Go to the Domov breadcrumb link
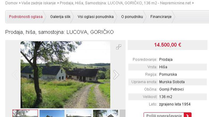 tap(11, 3)
